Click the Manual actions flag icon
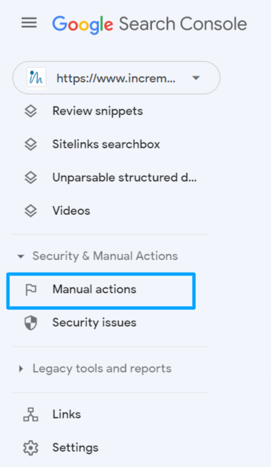Screen dimensions: 271x467 [31, 289]
